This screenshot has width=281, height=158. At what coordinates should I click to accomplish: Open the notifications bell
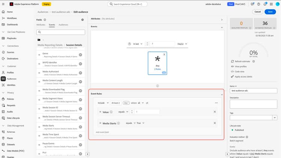[x=265, y=4]
